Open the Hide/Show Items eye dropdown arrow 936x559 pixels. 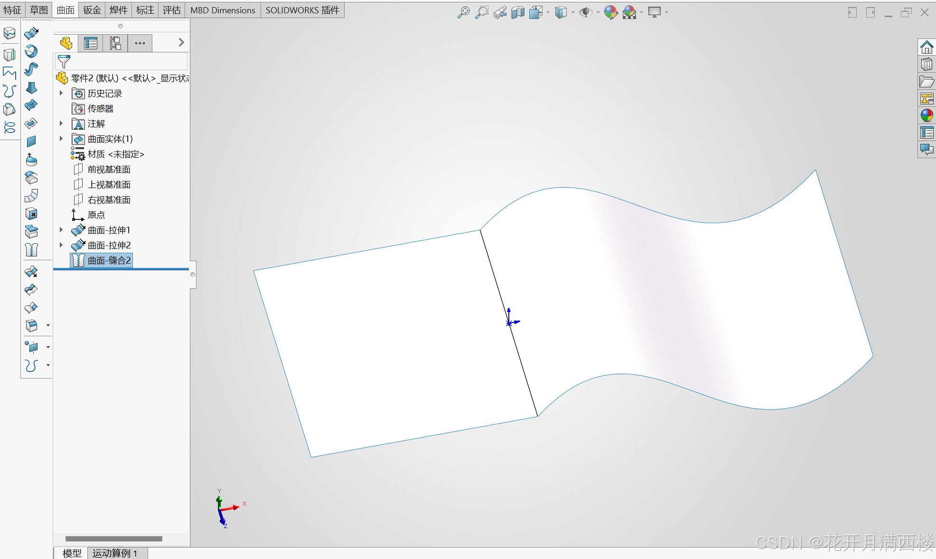pos(598,12)
